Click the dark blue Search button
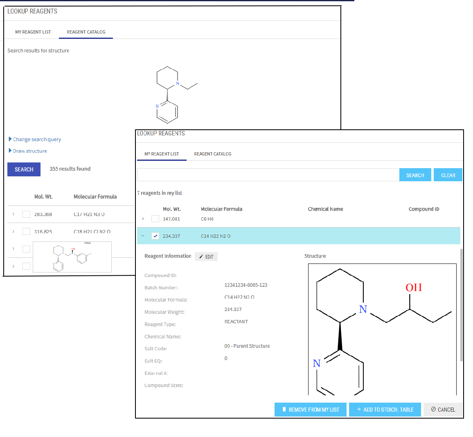 tap(24, 169)
